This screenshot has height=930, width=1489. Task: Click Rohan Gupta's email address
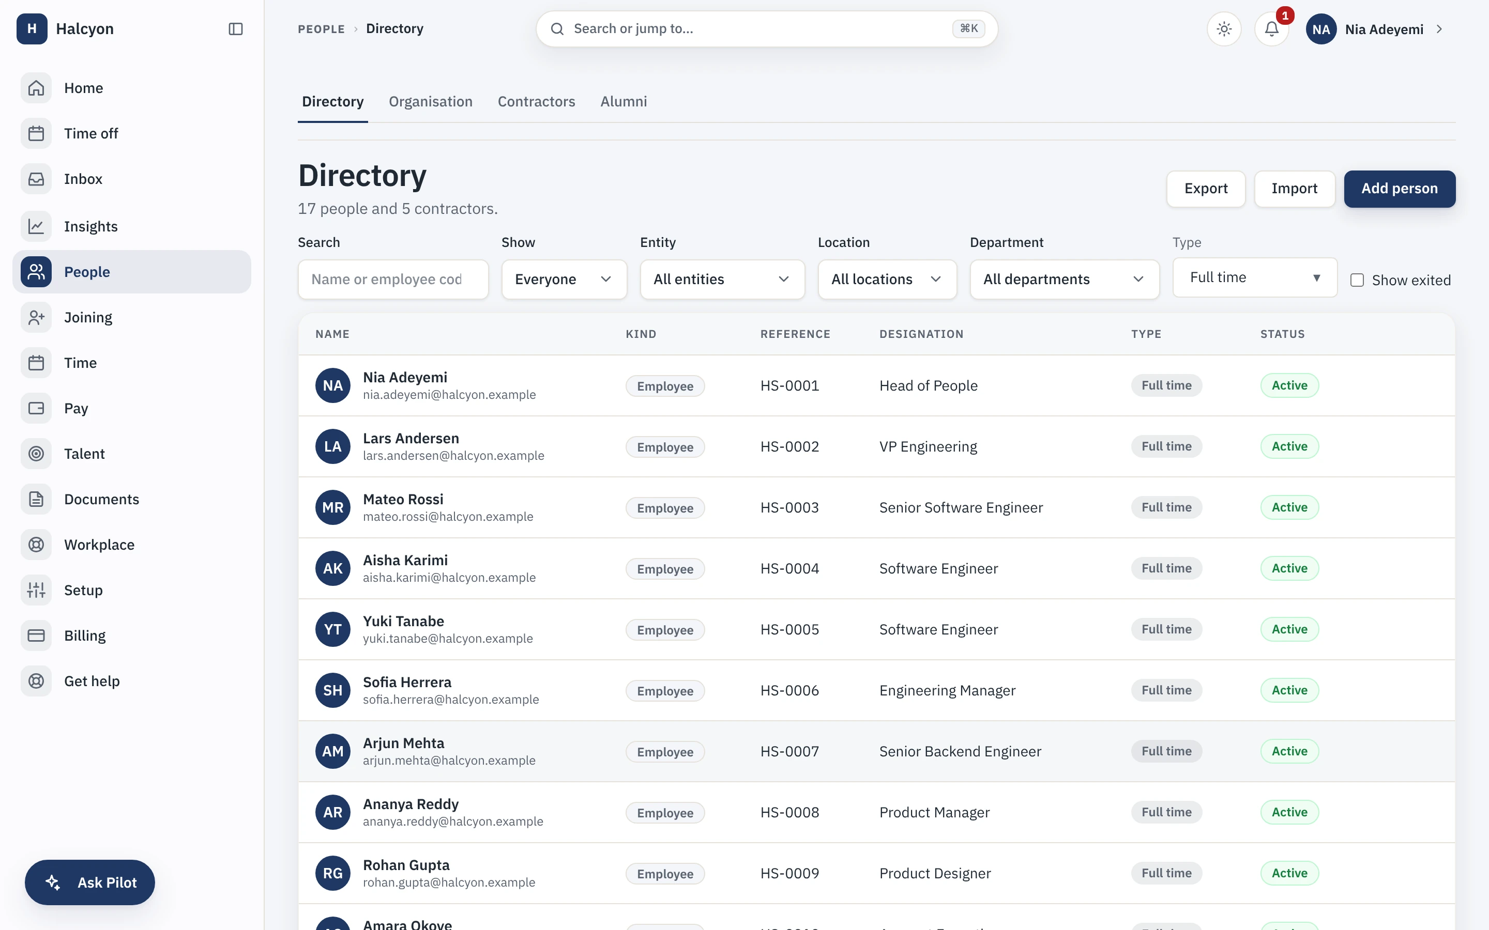click(449, 882)
